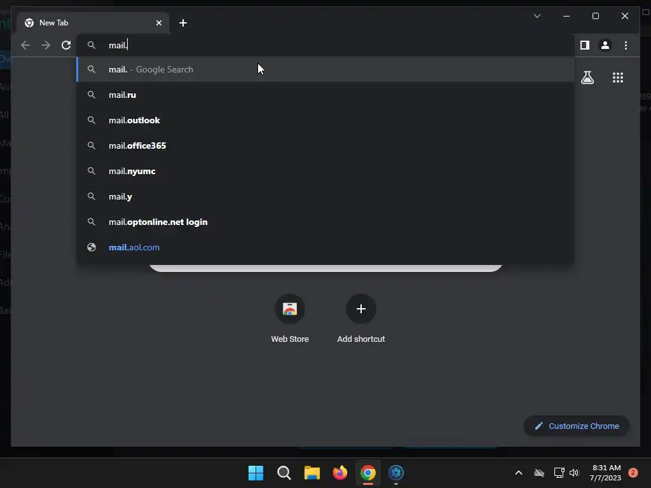Image resolution: width=651 pixels, height=488 pixels.
Task: Open the mail.aol.com URL suggestion
Action: tap(325, 247)
